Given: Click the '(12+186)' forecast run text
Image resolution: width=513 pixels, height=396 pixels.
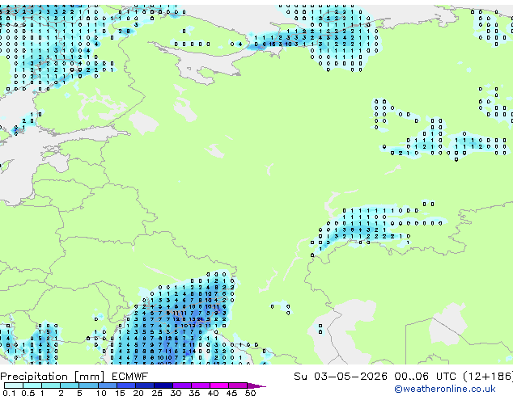Looking at the screenshot, I should (487, 377).
